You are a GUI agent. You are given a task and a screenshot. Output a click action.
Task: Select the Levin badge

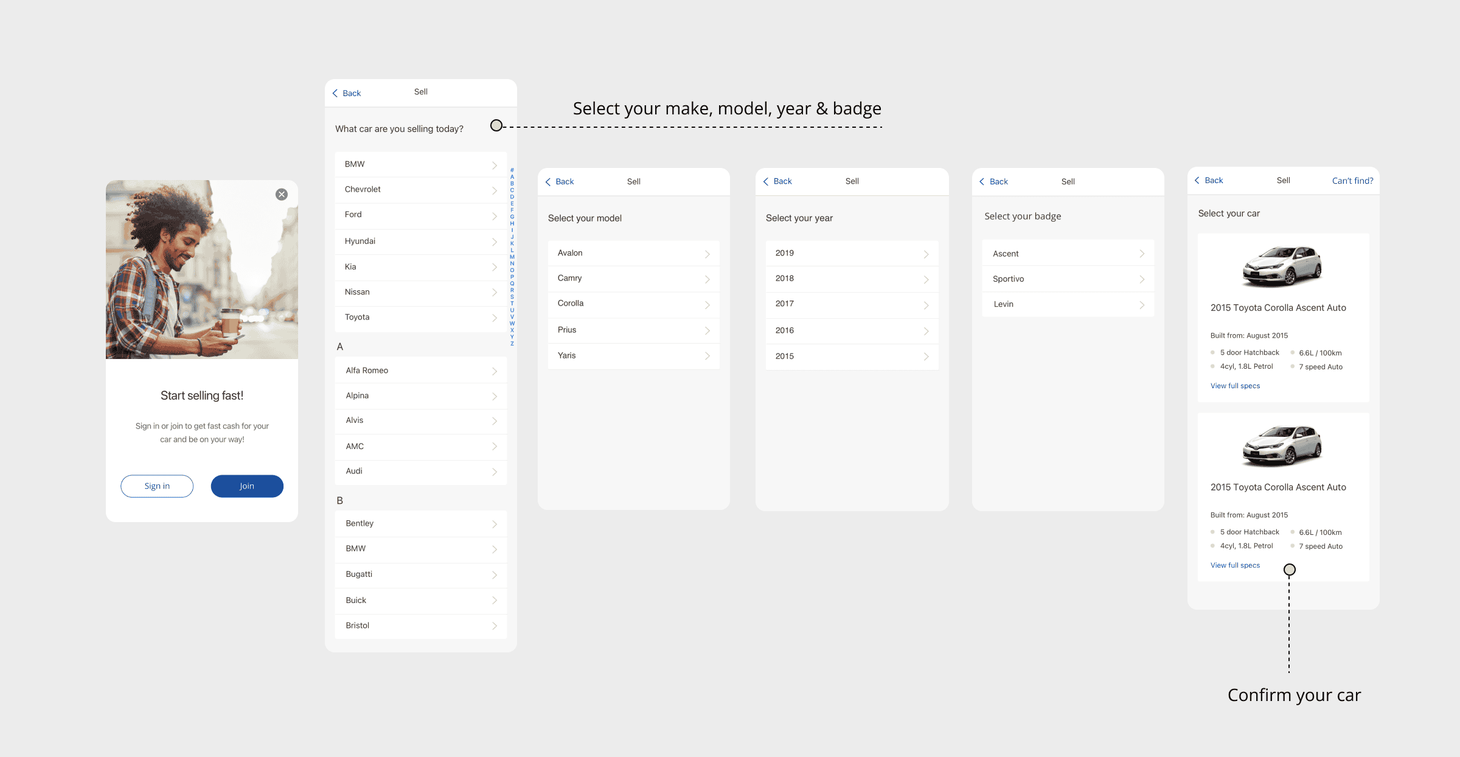tap(1068, 304)
